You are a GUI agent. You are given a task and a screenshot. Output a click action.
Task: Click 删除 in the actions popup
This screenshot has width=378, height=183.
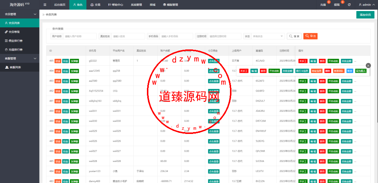click(327, 71)
